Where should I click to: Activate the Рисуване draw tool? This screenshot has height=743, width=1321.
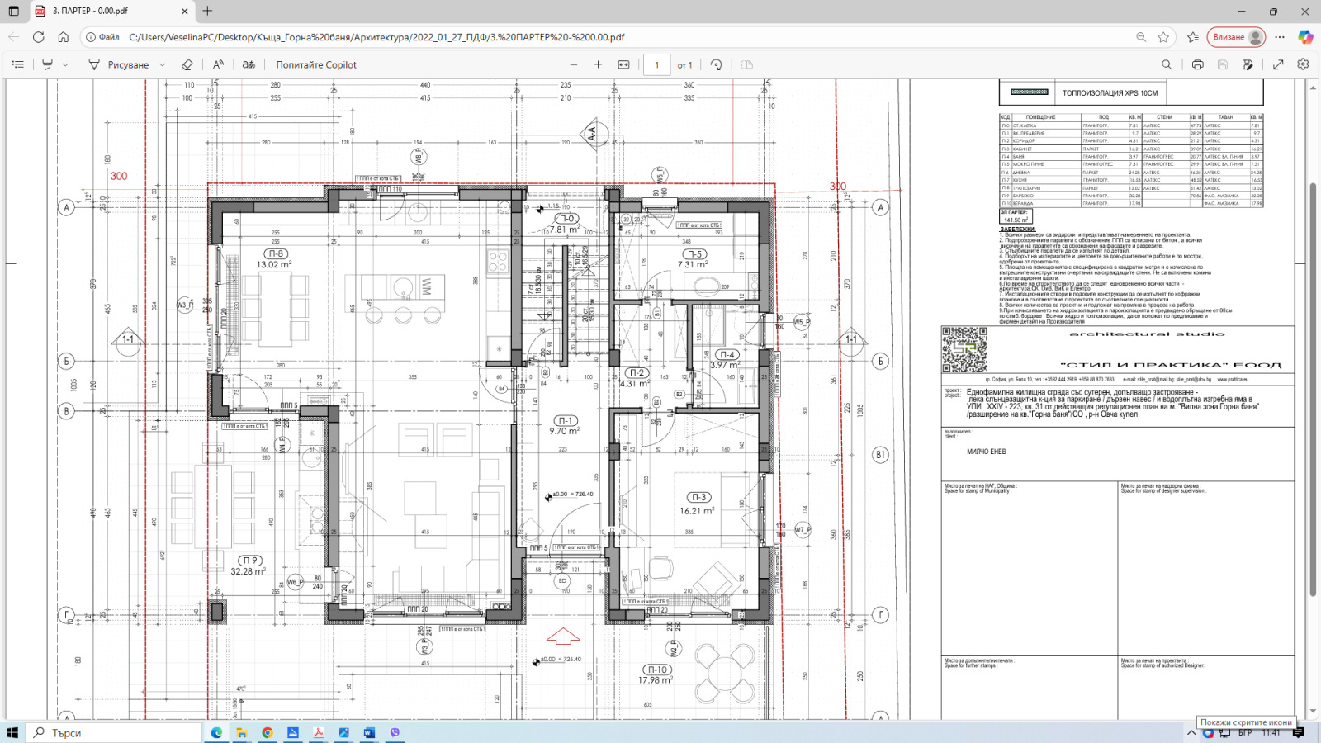click(x=119, y=64)
